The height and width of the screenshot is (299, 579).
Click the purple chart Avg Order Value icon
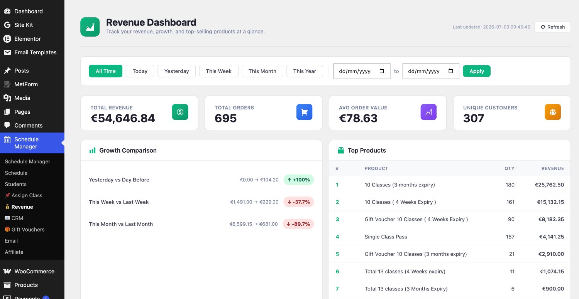point(428,112)
